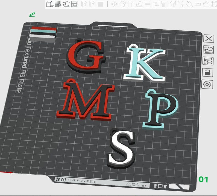The image size is (217, 196).
Task: Open plate settings hexagon icon
Action: click(x=207, y=84)
